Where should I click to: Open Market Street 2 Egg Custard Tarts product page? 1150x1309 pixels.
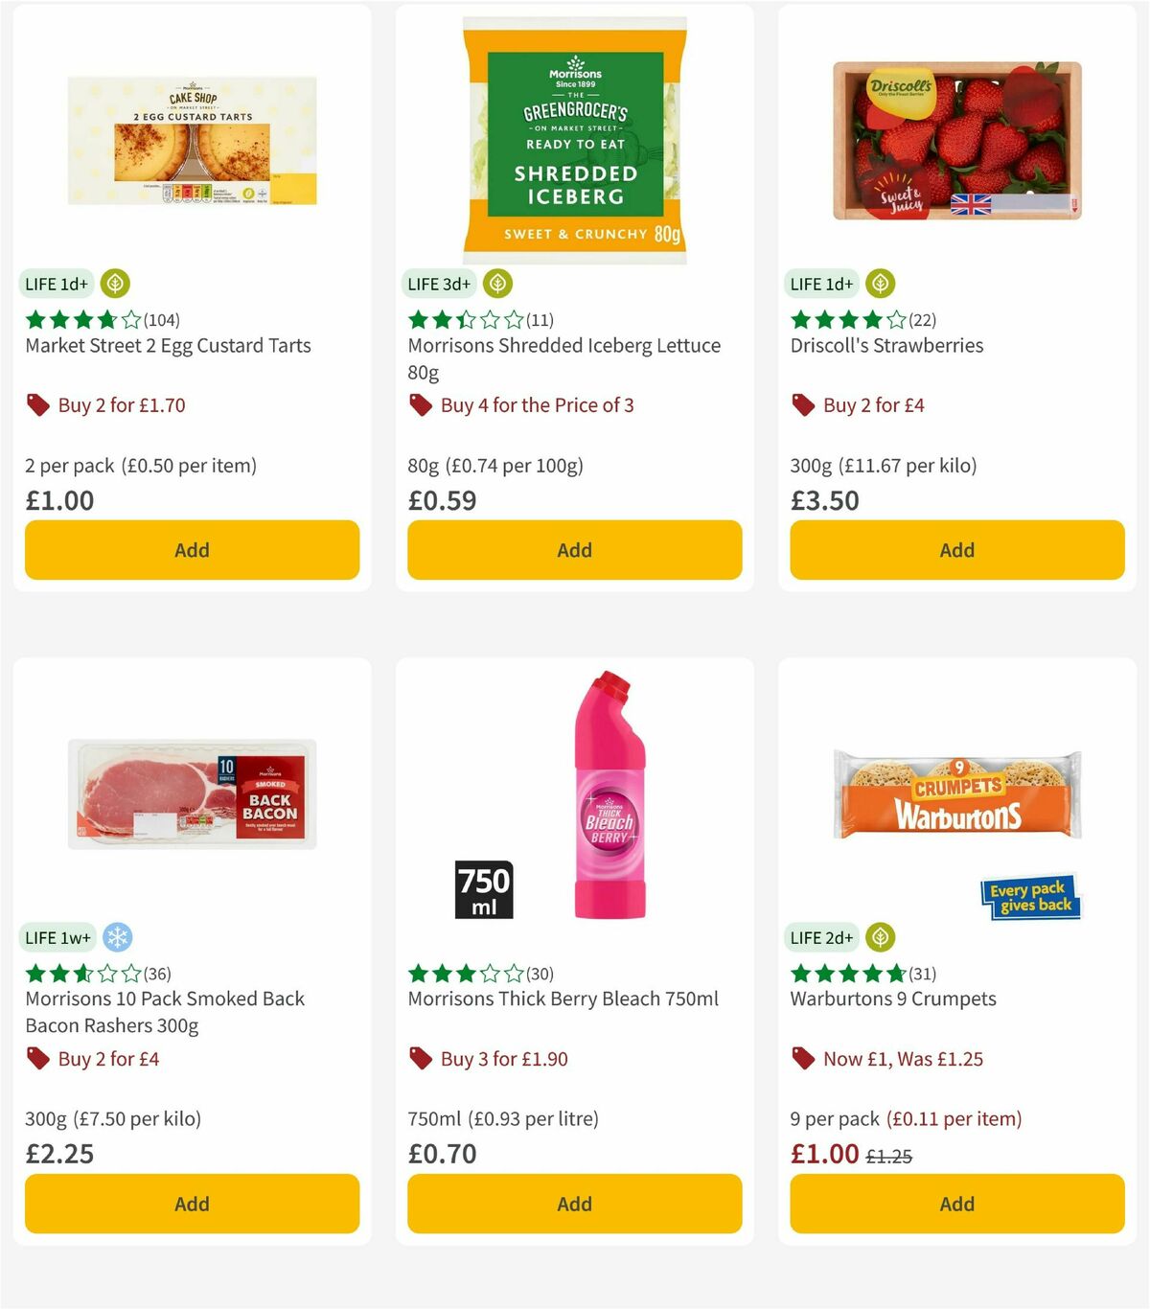[168, 345]
